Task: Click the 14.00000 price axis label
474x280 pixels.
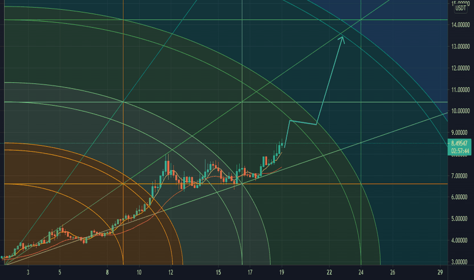Action: pyautogui.click(x=460, y=25)
